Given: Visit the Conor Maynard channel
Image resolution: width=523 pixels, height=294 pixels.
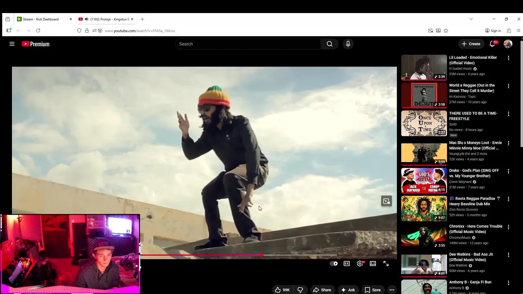Looking at the screenshot, I should 460,182.
